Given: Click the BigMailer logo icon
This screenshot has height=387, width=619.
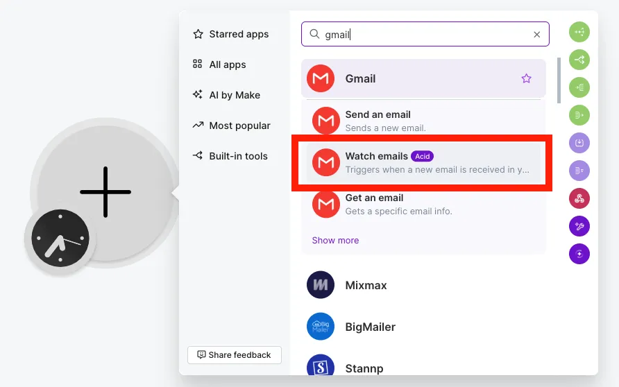Looking at the screenshot, I should click(321, 327).
